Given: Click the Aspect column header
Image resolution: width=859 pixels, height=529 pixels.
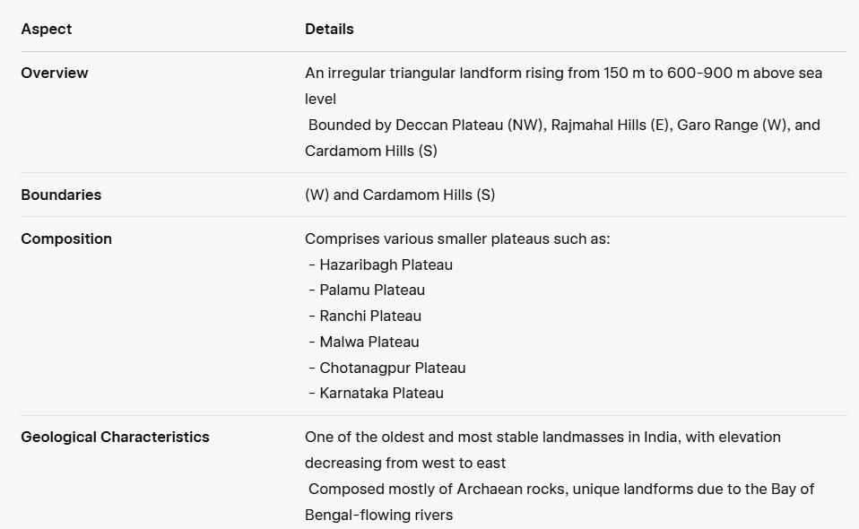Looking at the screenshot, I should tap(46, 29).
